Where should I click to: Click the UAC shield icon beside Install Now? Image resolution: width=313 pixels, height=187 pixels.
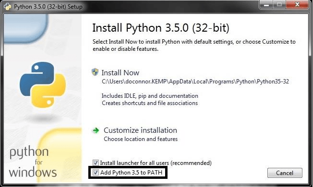point(95,72)
